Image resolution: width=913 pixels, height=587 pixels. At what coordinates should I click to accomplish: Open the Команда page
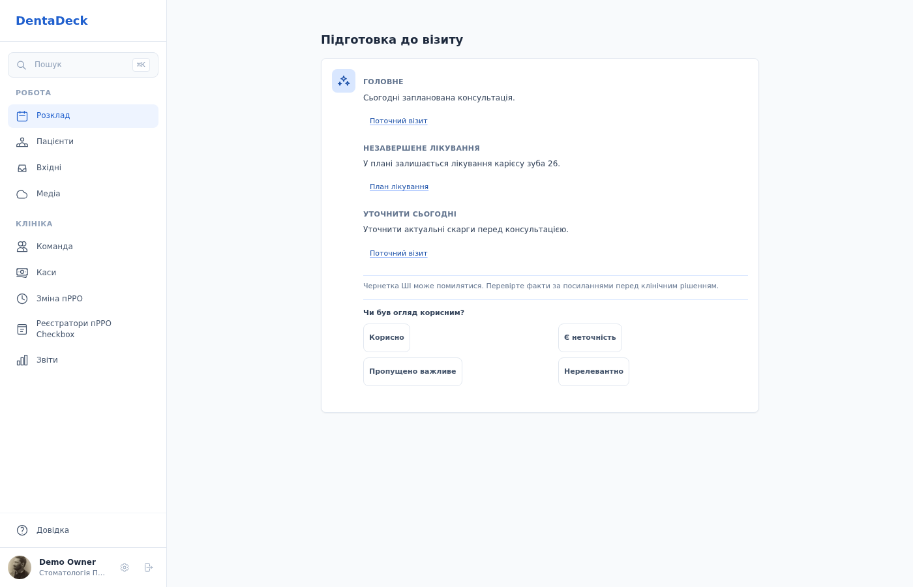click(x=83, y=247)
